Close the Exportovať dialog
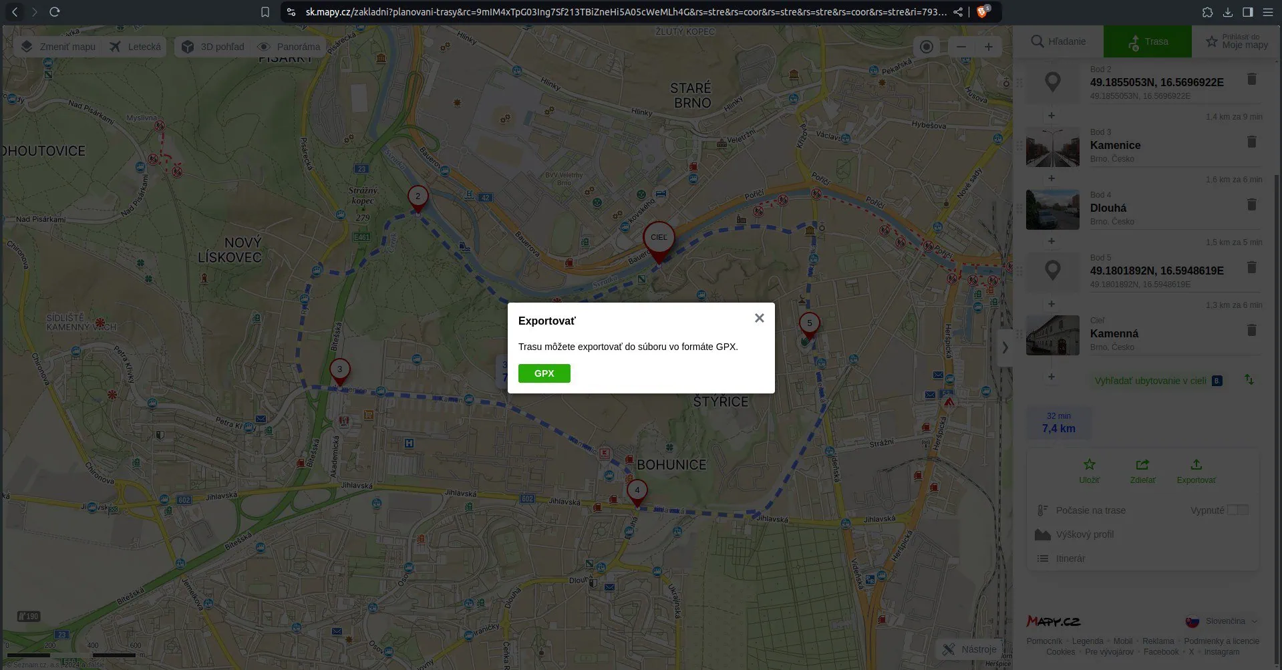The image size is (1282, 670). point(759,318)
